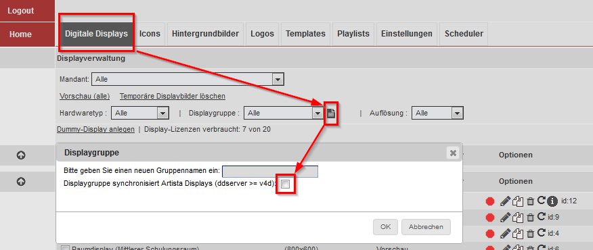Refresh display id:9

tap(541, 216)
